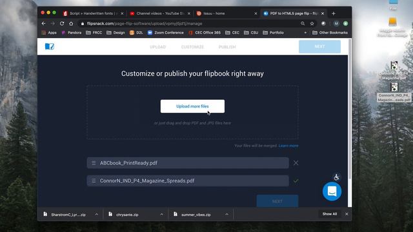This screenshot has width=413, height=232.
Task: Click the browser forward arrow
Action: [x=53, y=24]
